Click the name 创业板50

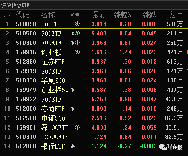coord(55,90)
